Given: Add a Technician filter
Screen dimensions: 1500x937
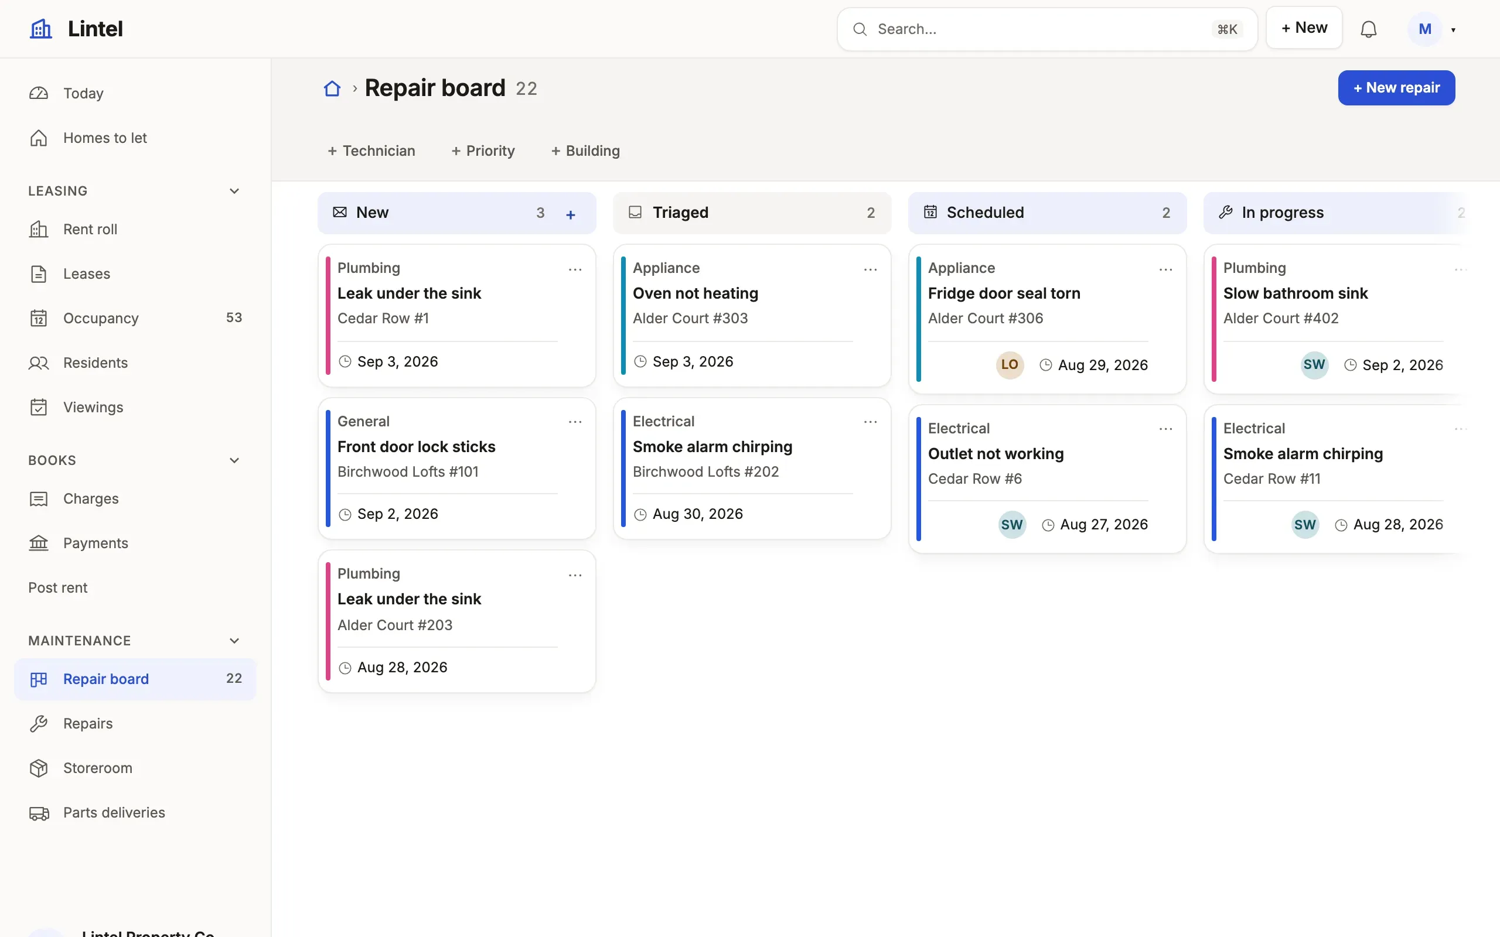Looking at the screenshot, I should 371,151.
